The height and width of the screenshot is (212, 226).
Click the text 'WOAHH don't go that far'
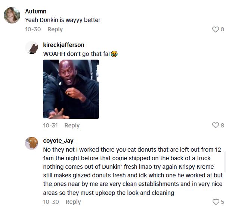[x=77, y=54]
